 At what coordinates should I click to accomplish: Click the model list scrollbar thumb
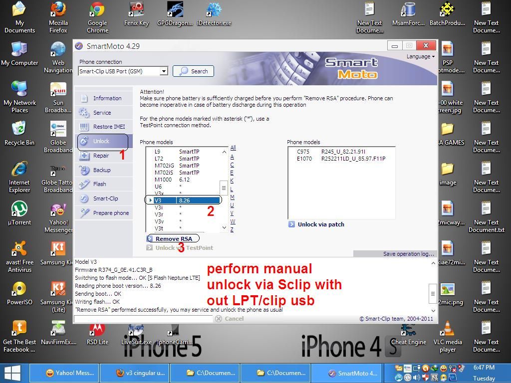[x=224, y=188]
